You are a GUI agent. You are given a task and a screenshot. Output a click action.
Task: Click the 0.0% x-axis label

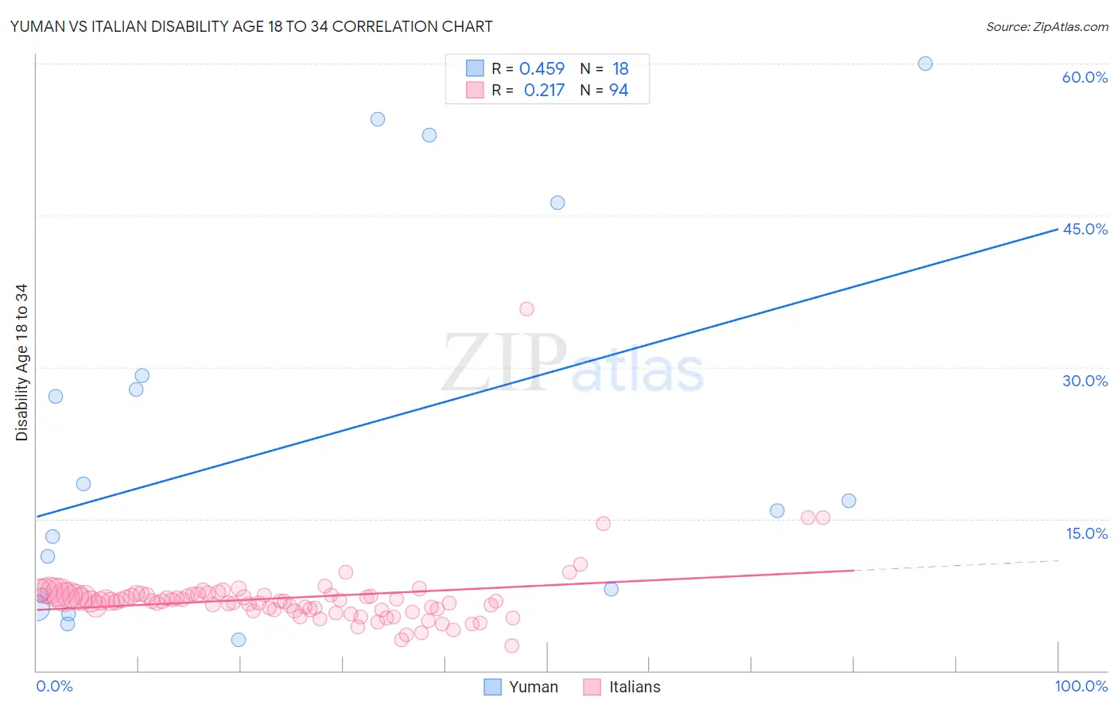(x=54, y=686)
